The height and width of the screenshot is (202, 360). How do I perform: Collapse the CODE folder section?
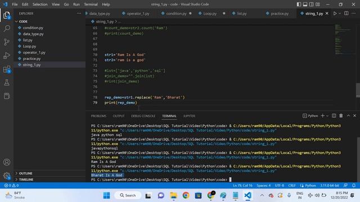point(23,21)
